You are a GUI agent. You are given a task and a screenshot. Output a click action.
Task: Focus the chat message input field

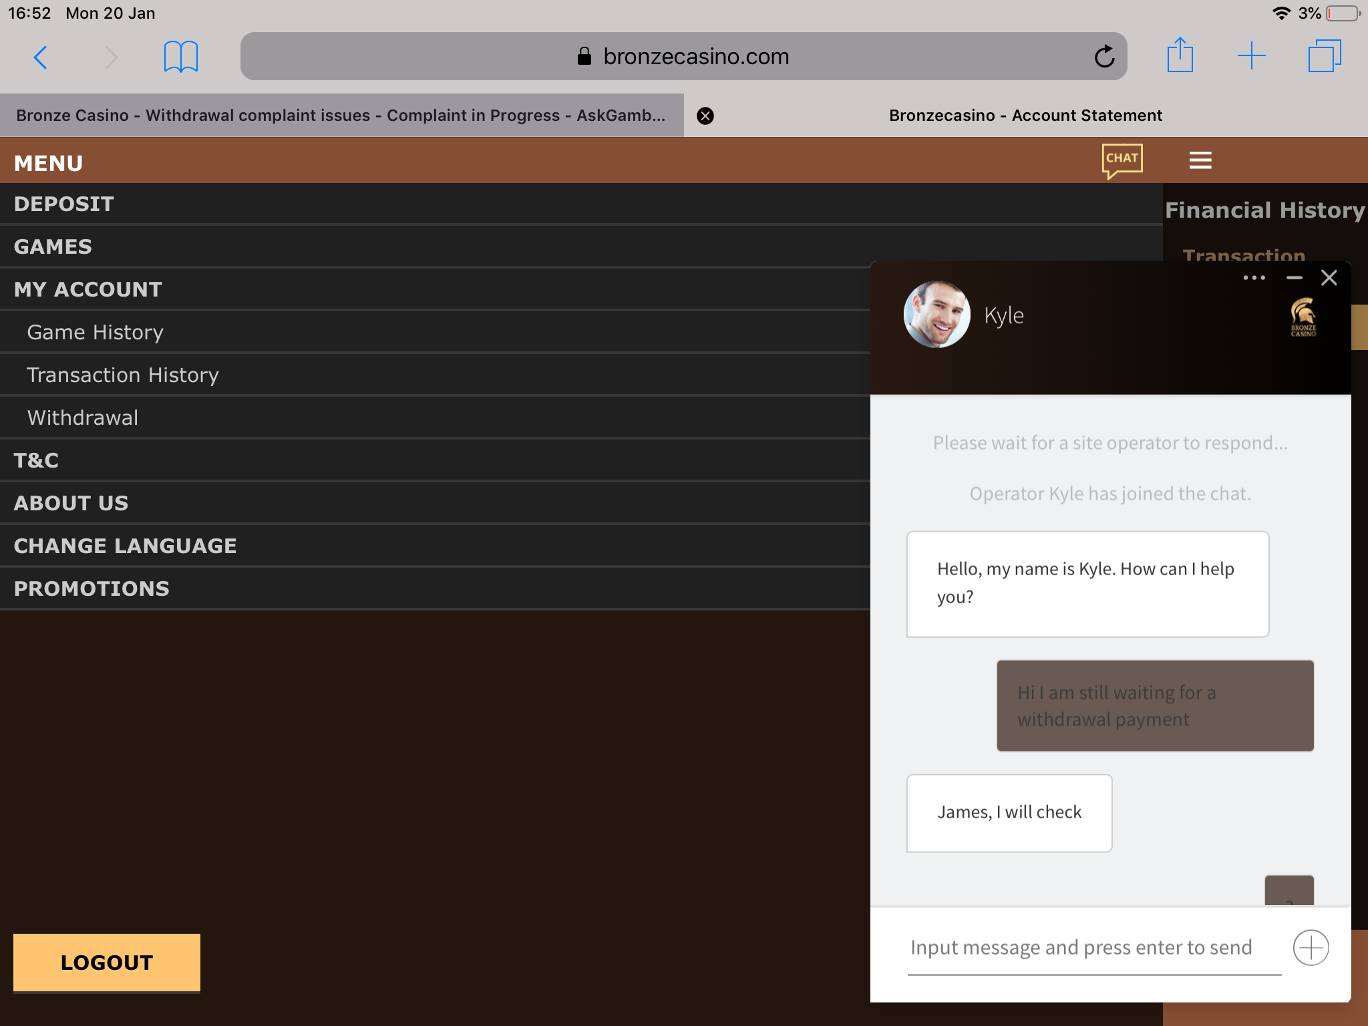[1094, 949]
